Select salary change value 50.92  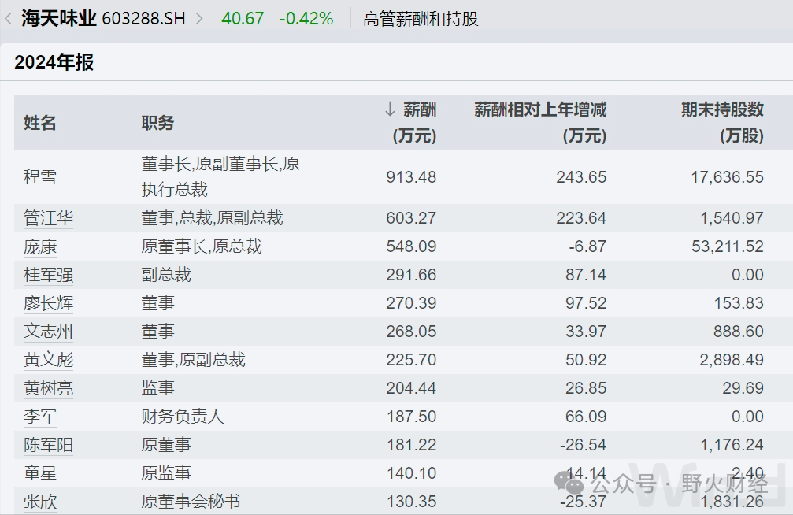586,360
